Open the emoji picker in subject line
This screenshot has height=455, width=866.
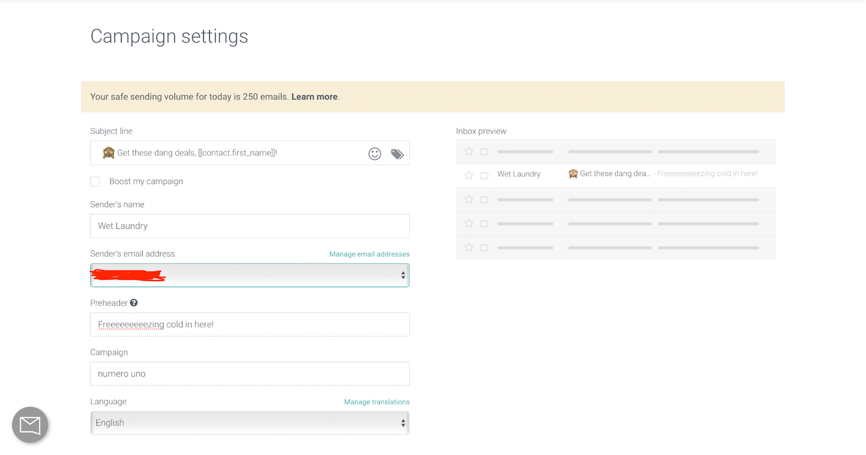tap(375, 154)
